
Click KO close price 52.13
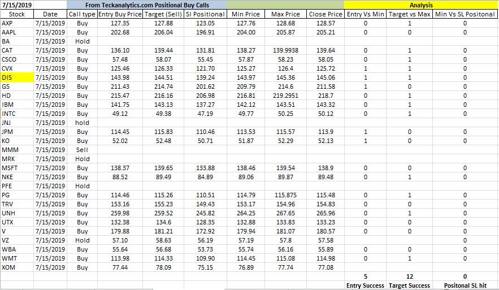(x=326, y=141)
